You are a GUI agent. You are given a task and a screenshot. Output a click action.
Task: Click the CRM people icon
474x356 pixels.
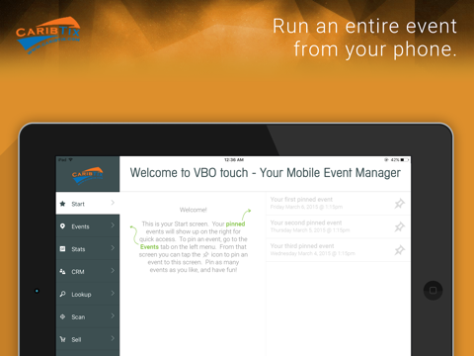[x=62, y=271]
